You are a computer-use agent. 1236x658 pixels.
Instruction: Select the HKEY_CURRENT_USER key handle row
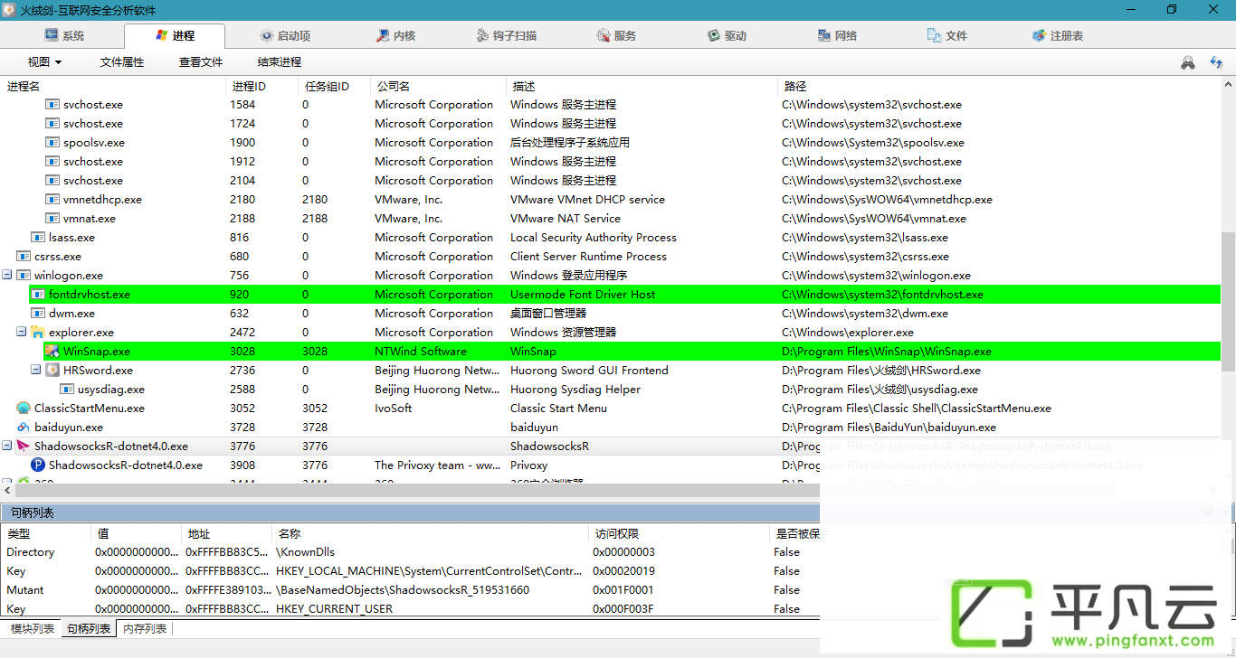[410, 608]
